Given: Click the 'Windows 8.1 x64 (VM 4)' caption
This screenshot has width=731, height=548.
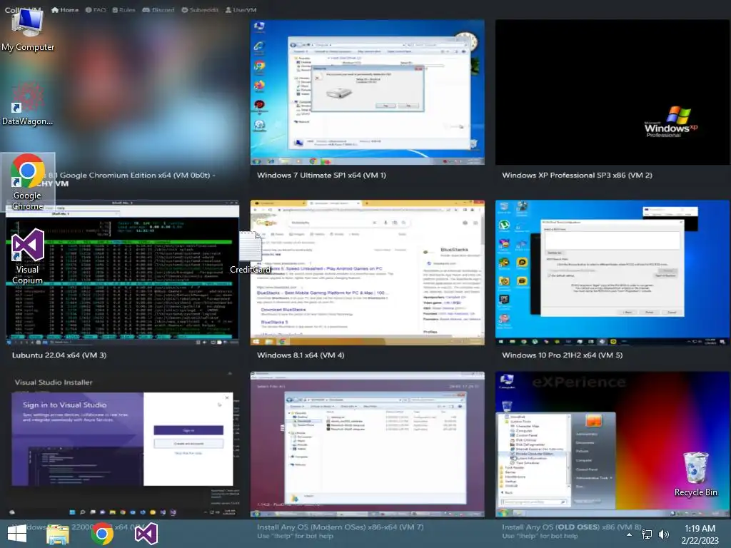Looking at the screenshot, I should point(301,355).
